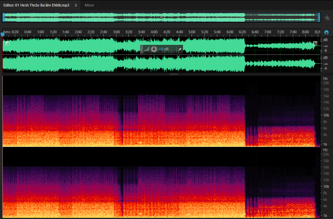Click 3:20 on the time ruler
This screenshot has width=333, height=219.
tap(129, 32)
